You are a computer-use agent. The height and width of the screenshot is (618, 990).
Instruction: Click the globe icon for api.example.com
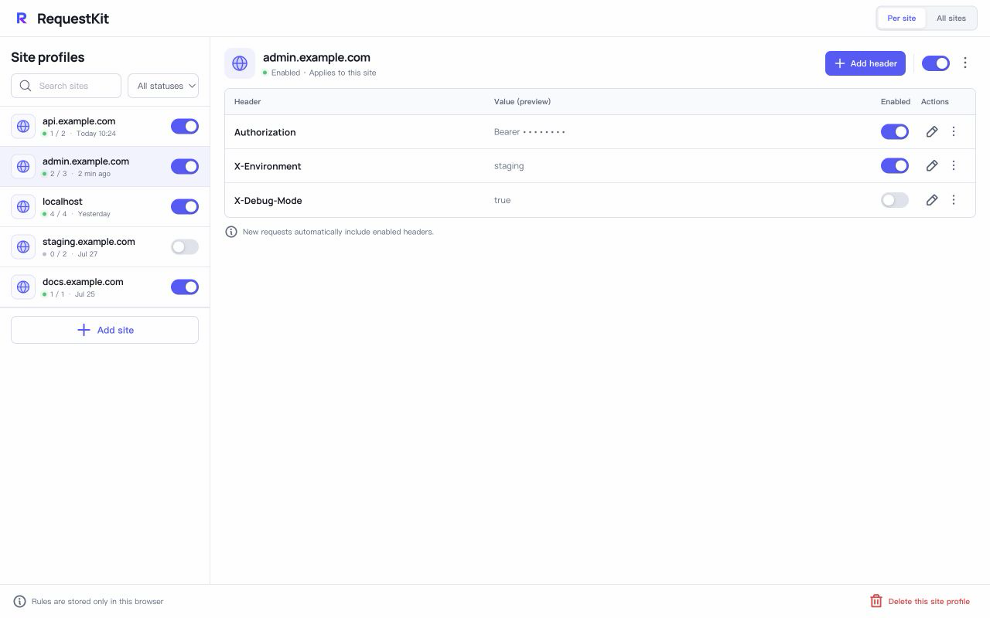23,127
